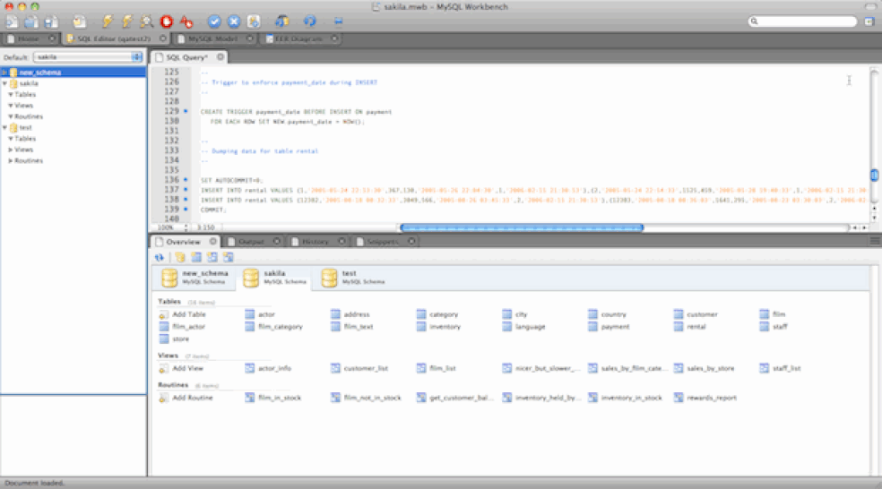Open the film_in_stock routine icon
This screenshot has width=882, height=489.
point(250,397)
